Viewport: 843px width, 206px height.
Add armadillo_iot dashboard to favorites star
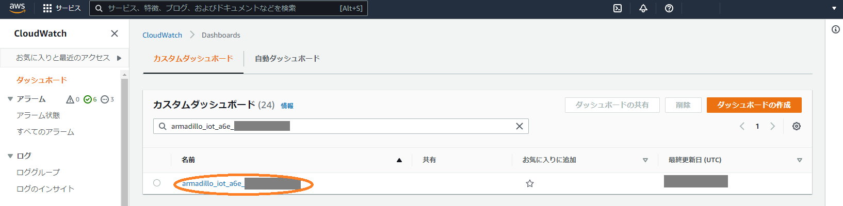coord(530,183)
